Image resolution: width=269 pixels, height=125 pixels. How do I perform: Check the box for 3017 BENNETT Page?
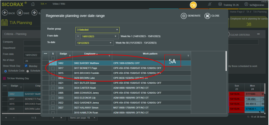pyautogui.click(x=53, y=68)
